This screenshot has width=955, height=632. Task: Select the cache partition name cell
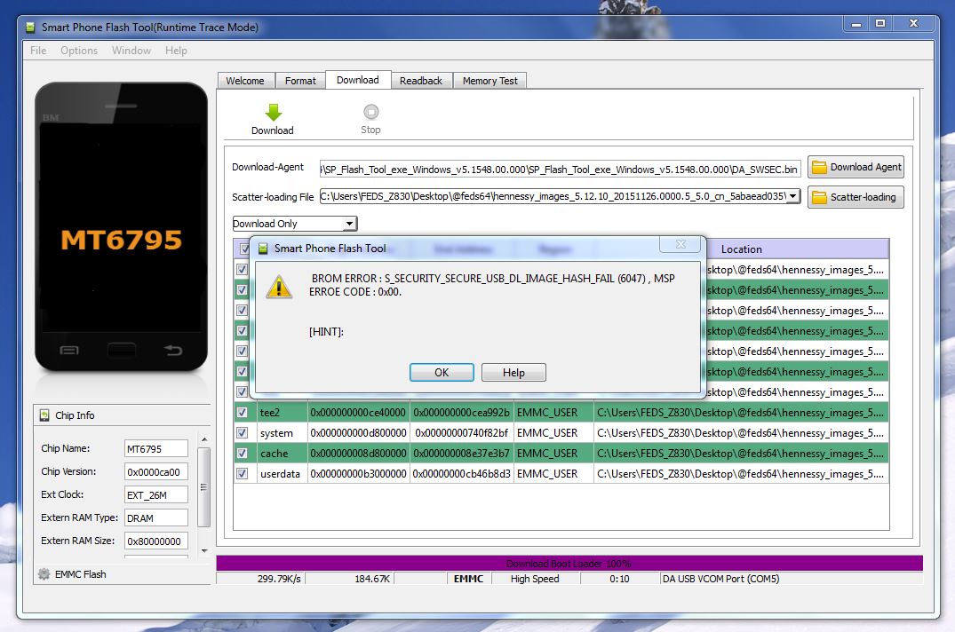[x=283, y=454]
